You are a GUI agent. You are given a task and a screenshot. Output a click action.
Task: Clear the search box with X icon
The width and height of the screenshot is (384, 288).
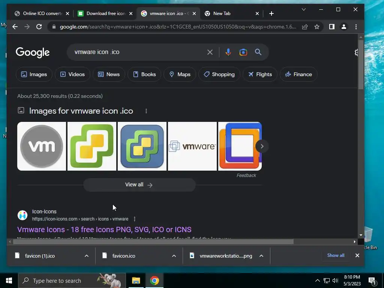[210, 52]
